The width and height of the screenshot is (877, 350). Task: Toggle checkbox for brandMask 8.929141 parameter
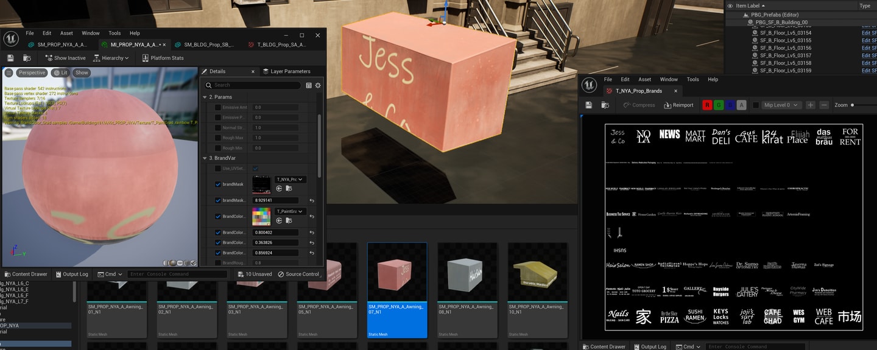point(218,200)
